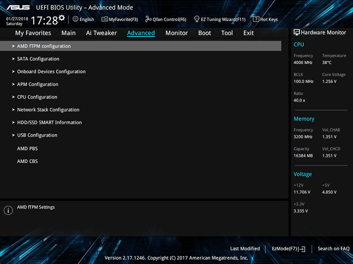The height and width of the screenshot is (264, 353).
Task: Click the Hot Keys label
Action: 269,19
